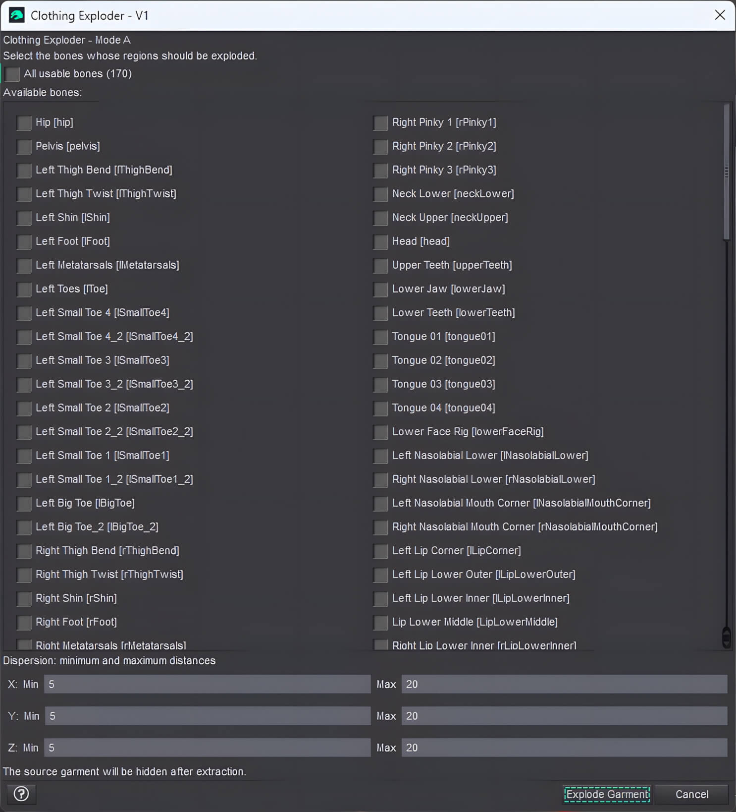Enable the All usable bones (170) checkbox

[12, 74]
